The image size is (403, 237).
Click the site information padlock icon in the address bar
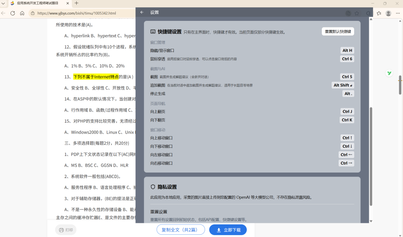click(x=32, y=13)
